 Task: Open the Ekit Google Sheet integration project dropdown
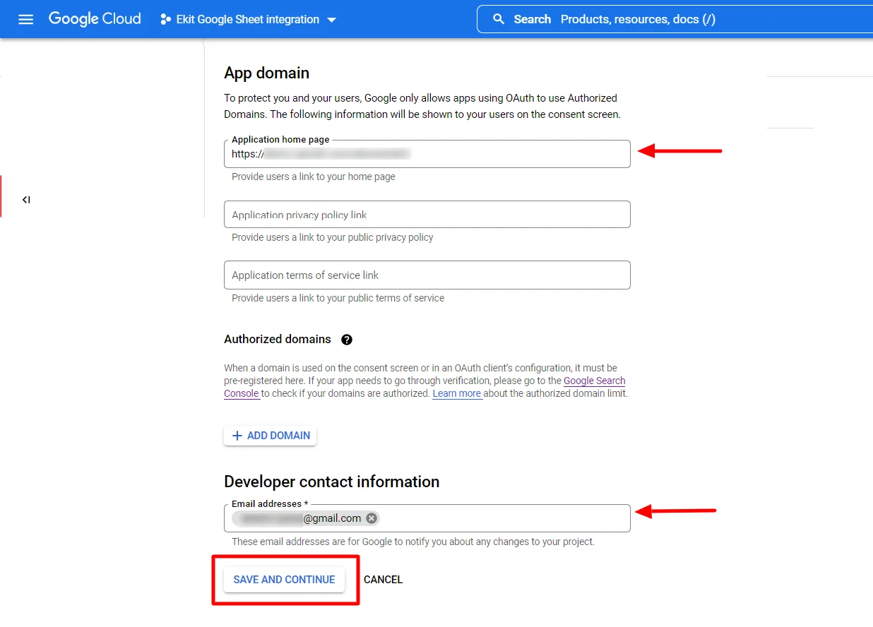pos(246,19)
